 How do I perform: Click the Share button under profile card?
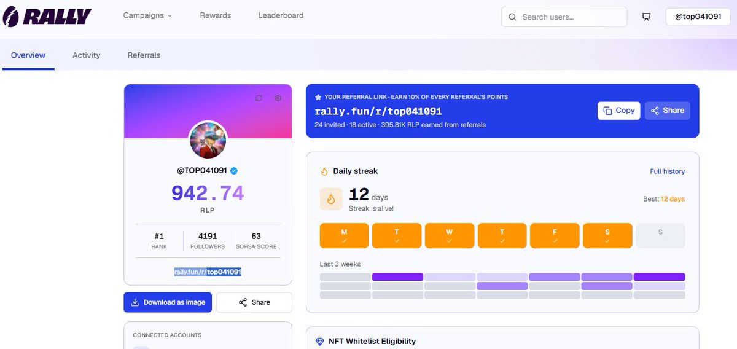coord(254,302)
